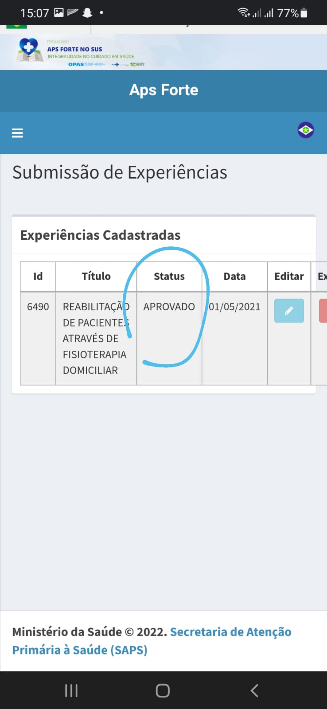Tap the battery indicator in status bar

point(304,13)
